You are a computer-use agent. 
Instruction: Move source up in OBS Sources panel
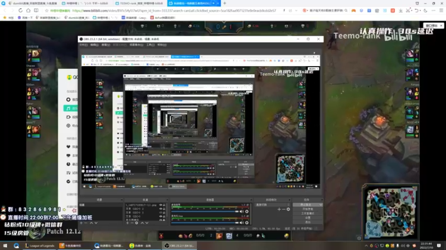[142, 223]
